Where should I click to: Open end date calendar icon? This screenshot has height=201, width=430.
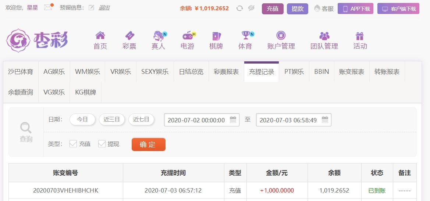point(325,120)
